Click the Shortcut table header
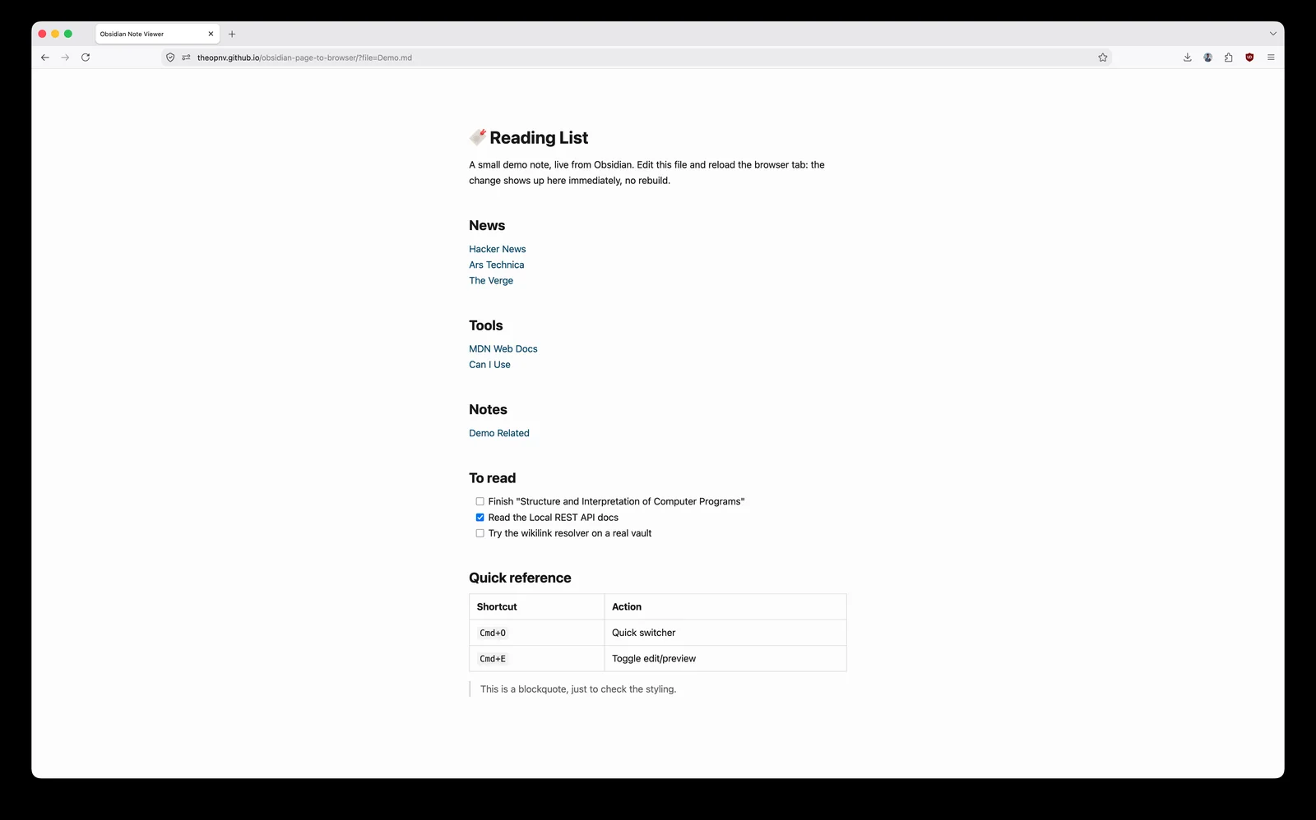The width and height of the screenshot is (1316, 820). tap(537, 606)
